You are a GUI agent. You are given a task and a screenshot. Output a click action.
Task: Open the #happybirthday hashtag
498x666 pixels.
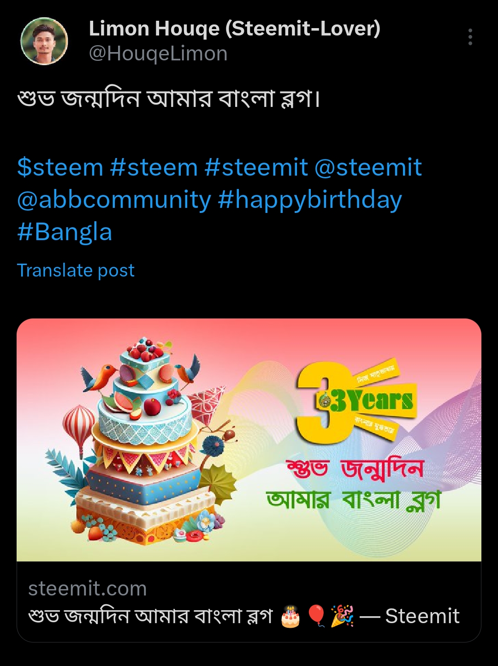(x=310, y=200)
